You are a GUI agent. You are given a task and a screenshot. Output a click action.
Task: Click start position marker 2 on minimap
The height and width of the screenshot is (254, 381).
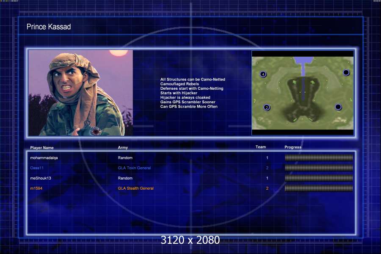[267, 108]
